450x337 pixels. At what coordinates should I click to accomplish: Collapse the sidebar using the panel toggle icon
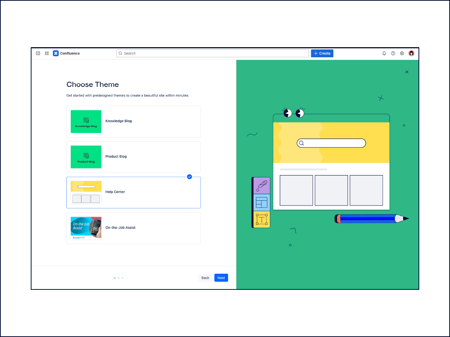38,53
